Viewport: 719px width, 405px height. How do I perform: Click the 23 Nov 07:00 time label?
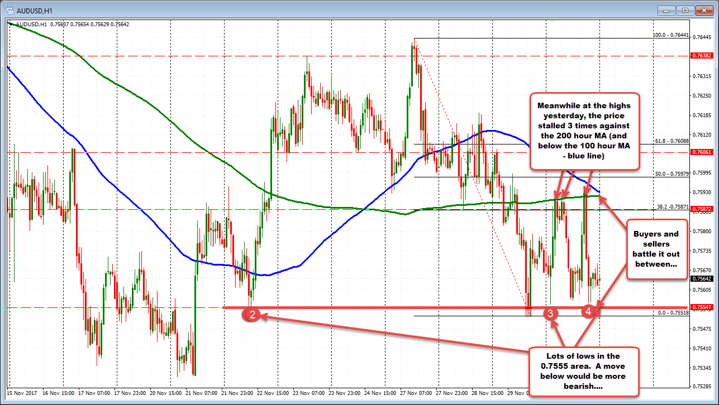309,393
